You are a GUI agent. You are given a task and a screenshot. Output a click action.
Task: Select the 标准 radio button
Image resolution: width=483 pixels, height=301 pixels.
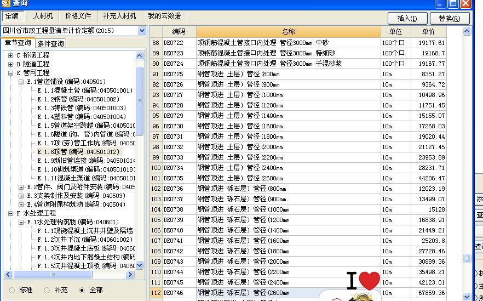[12, 290]
